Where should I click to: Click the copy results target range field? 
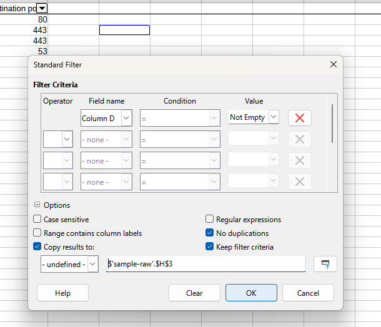point(205,264)
